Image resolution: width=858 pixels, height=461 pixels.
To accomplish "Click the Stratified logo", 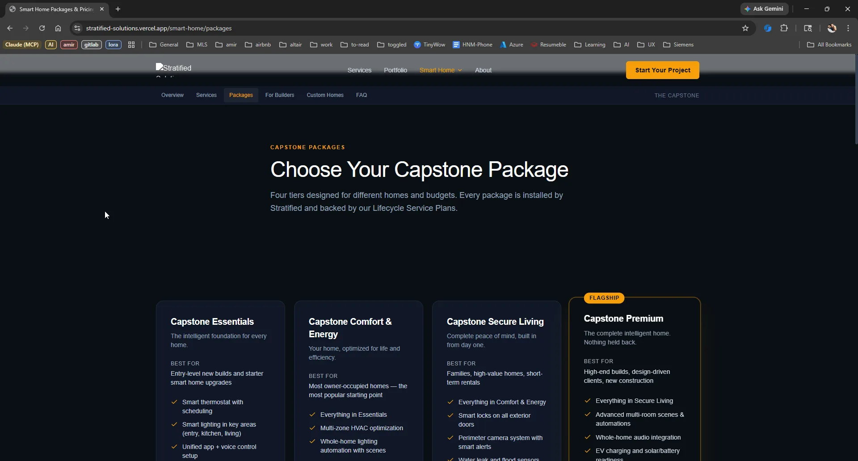I will pos(174,70).
